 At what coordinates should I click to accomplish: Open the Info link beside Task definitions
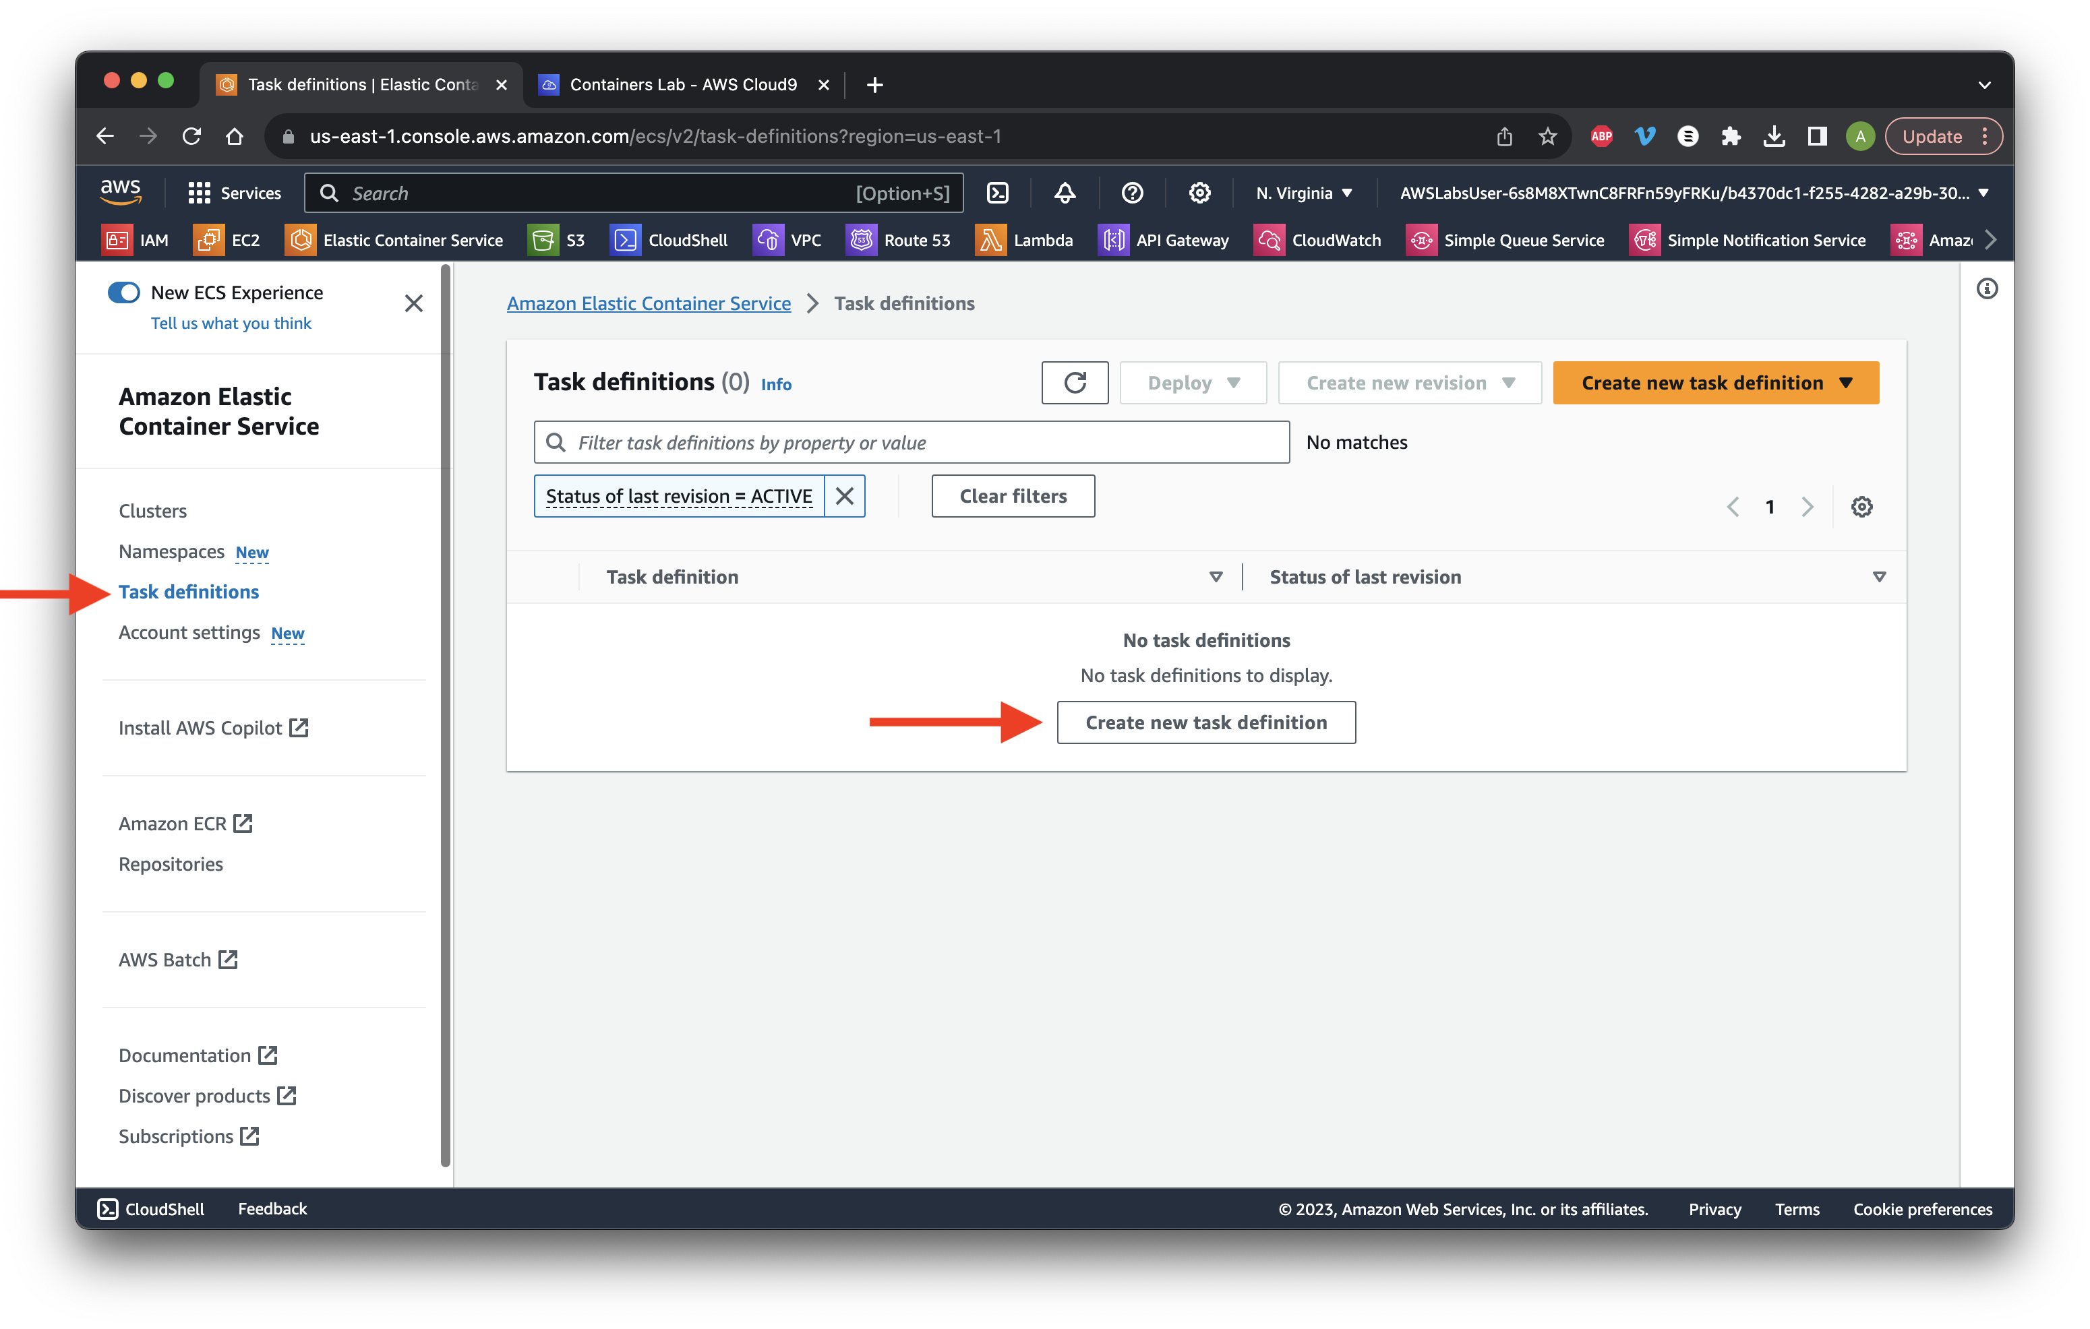(776, 384)
